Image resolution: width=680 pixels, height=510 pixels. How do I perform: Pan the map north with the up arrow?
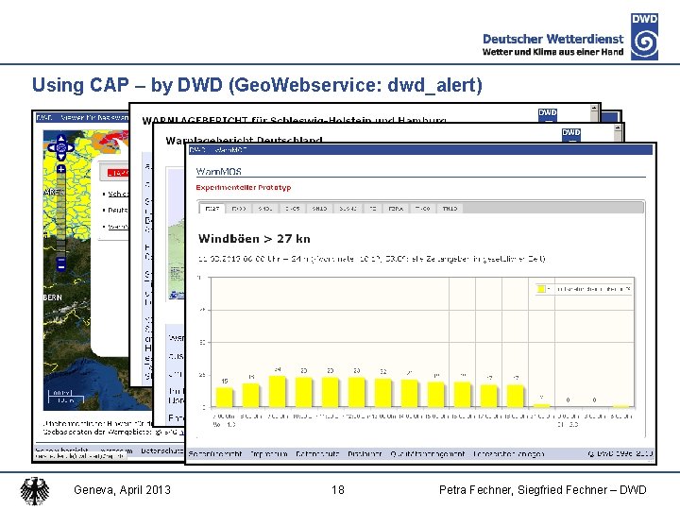pyautogui.click(x=61, y=139)
